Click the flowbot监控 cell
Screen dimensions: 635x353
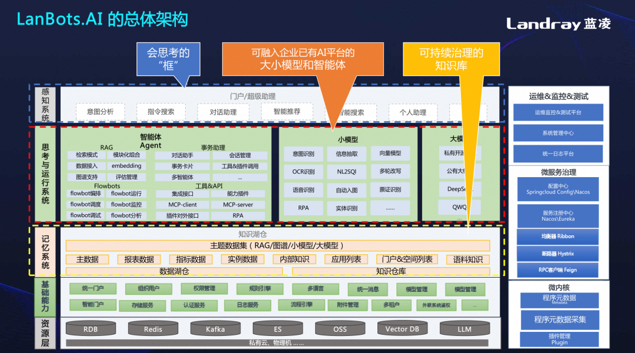(x=126, y=205)
